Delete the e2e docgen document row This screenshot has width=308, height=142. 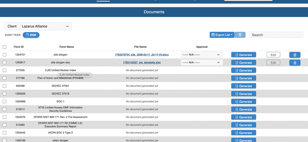click(295, 55)
